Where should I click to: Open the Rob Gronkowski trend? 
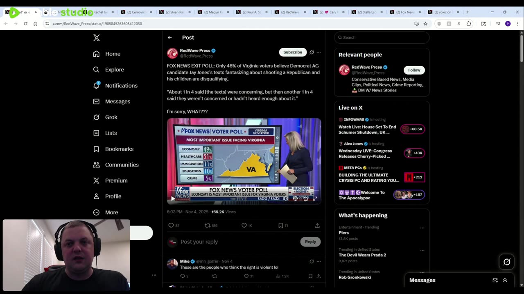(x=355, y=277)
